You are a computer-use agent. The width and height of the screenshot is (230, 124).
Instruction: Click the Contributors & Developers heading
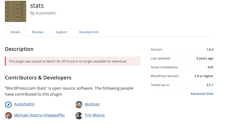(38, 78)
